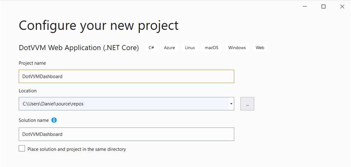
Task: Tick Place solution and project in same directory
Action: point(22,149)
